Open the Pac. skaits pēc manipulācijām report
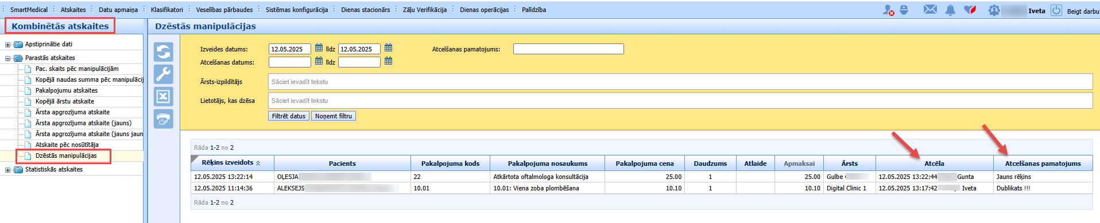The width and height of the screenshot is (1100, 223). tap(77, 69)
